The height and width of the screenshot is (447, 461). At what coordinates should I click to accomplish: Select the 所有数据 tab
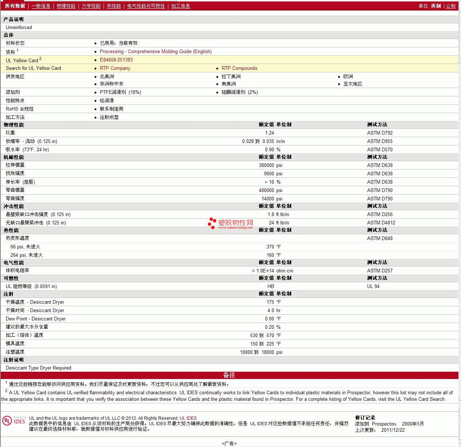pos(15,6)
